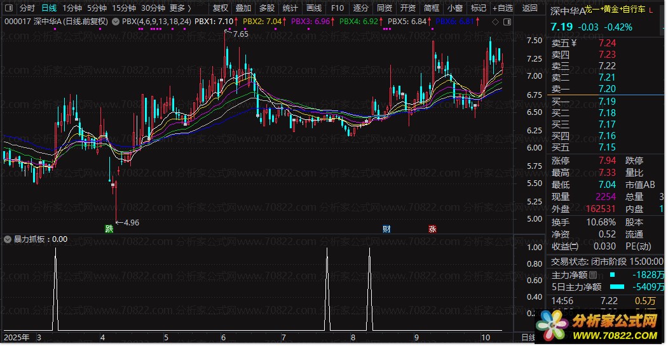
Task: Switch to 1分钟 chart period
Action: click(x=72, y=8)
